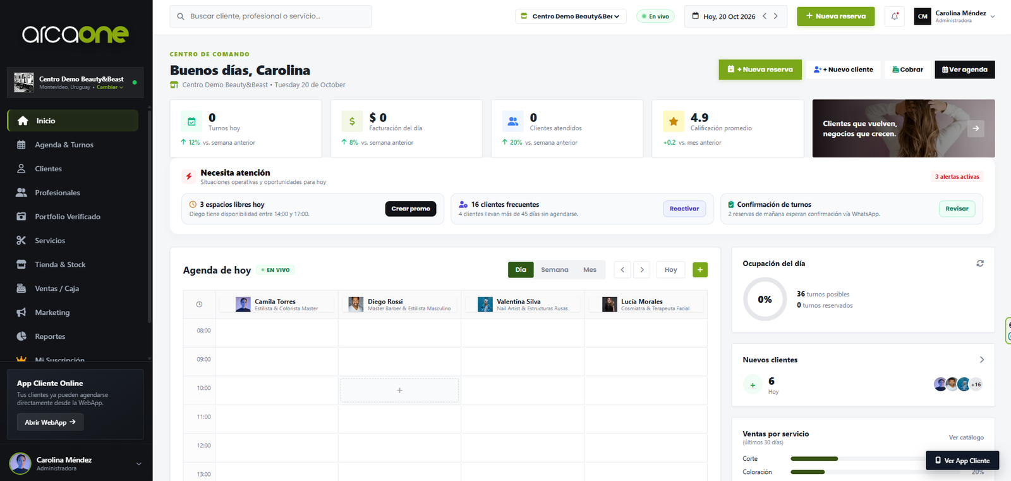1011x481 pixels.
Task: Click the Revisar button
Action: pyautogui.click(x=957, y=209)
